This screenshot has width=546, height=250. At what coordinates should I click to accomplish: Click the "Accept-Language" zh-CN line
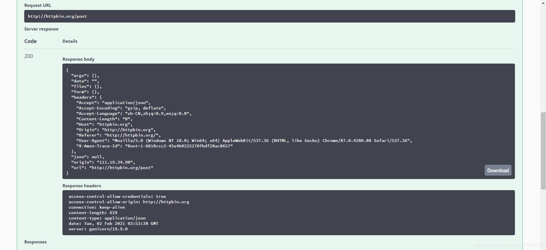[134, 113]
